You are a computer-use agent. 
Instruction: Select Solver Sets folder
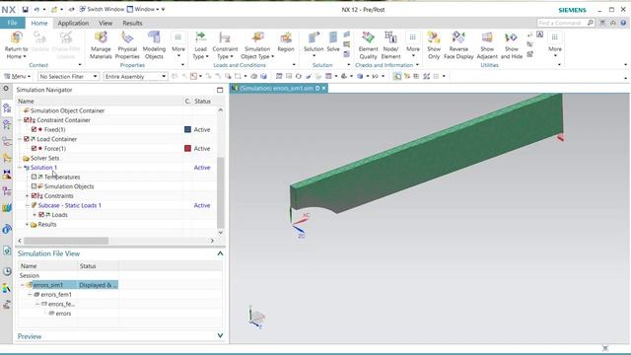(x=44, y=158)
